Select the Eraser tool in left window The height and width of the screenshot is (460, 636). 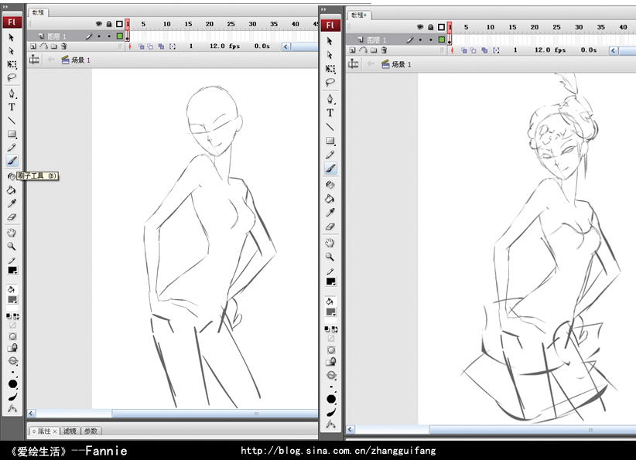tap(12, 216)
